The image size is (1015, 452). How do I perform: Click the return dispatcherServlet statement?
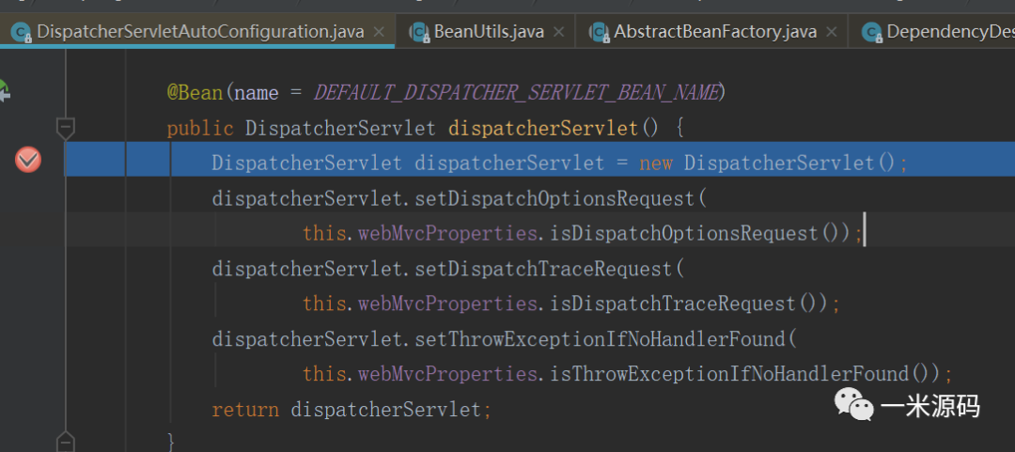(352, 410)
